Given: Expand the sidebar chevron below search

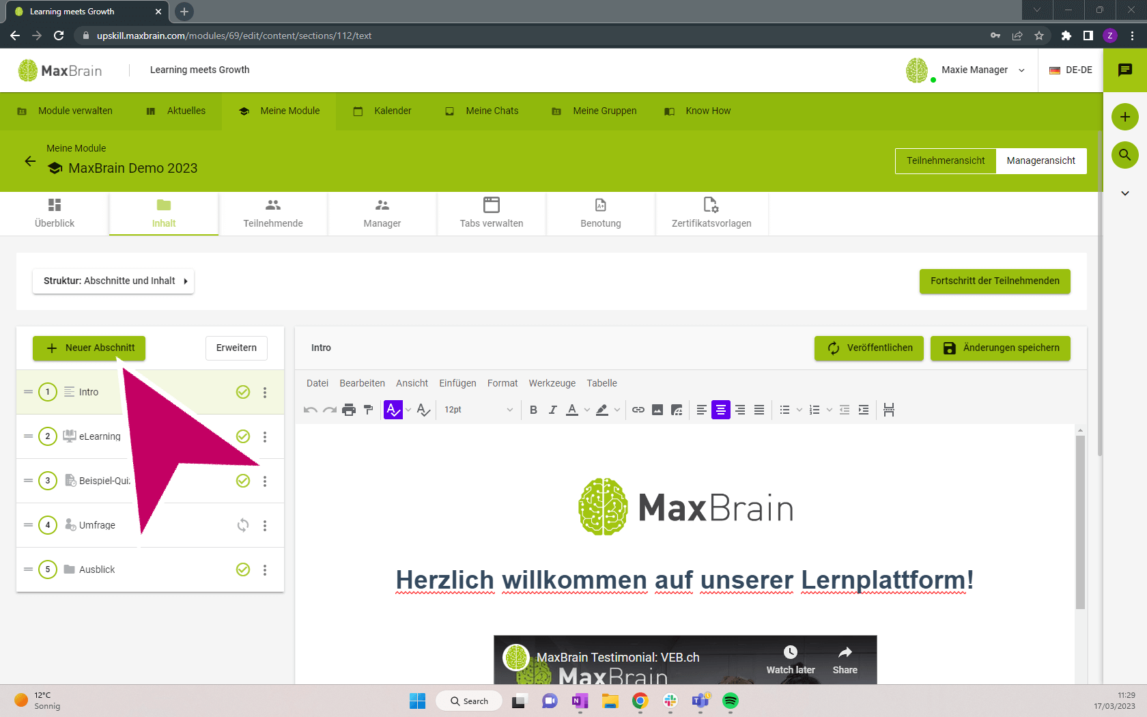Looking at the screenshot, I should pyautogui.click(x=1125, y=193).
